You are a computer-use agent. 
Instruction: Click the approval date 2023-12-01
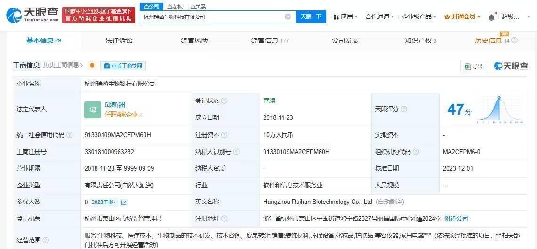(x=457, y=169)
